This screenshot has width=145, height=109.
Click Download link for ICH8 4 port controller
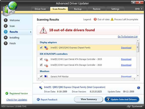126,65
